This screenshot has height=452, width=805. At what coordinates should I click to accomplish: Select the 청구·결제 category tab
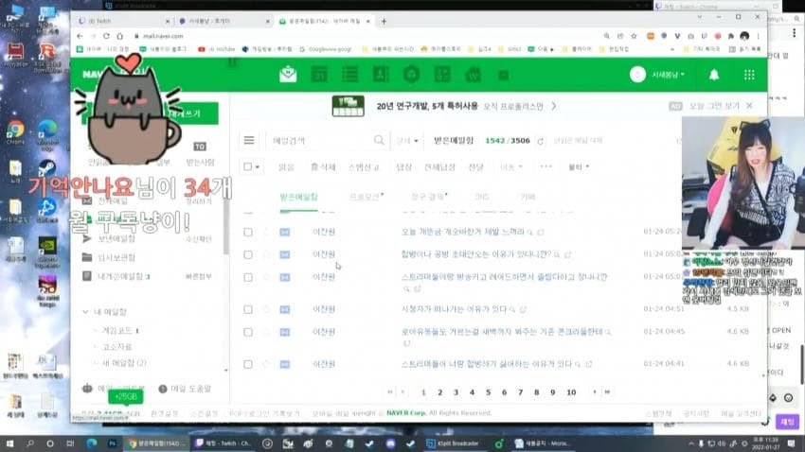coord(429,197)
